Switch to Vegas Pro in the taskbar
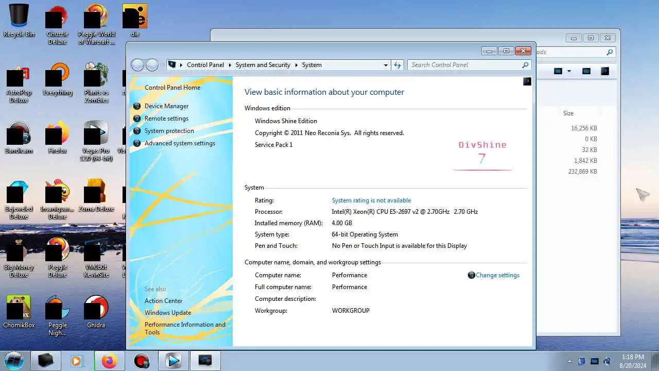This screenshot has height=371, width=659. 173,361
